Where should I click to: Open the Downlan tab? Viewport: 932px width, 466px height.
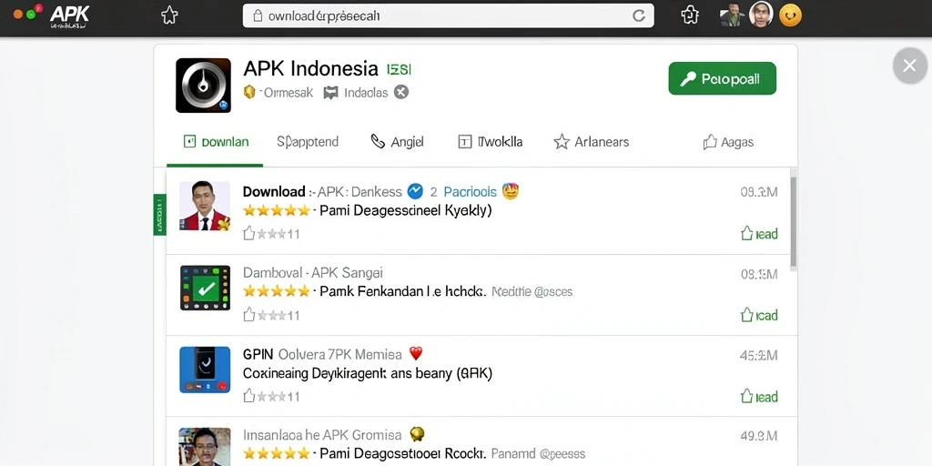coord(216,142)
